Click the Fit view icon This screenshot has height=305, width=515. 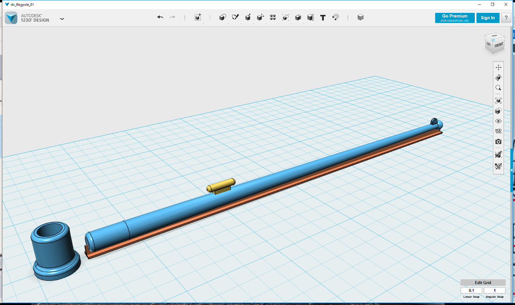click(499, 101)
